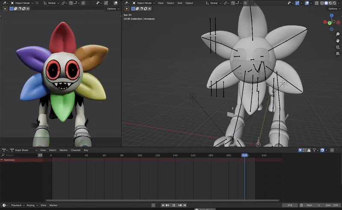The width and height of the screenshot is (342, 210).
Task: Choose set-new selection mode in left viewport
Action: click(x=12, y=9)
